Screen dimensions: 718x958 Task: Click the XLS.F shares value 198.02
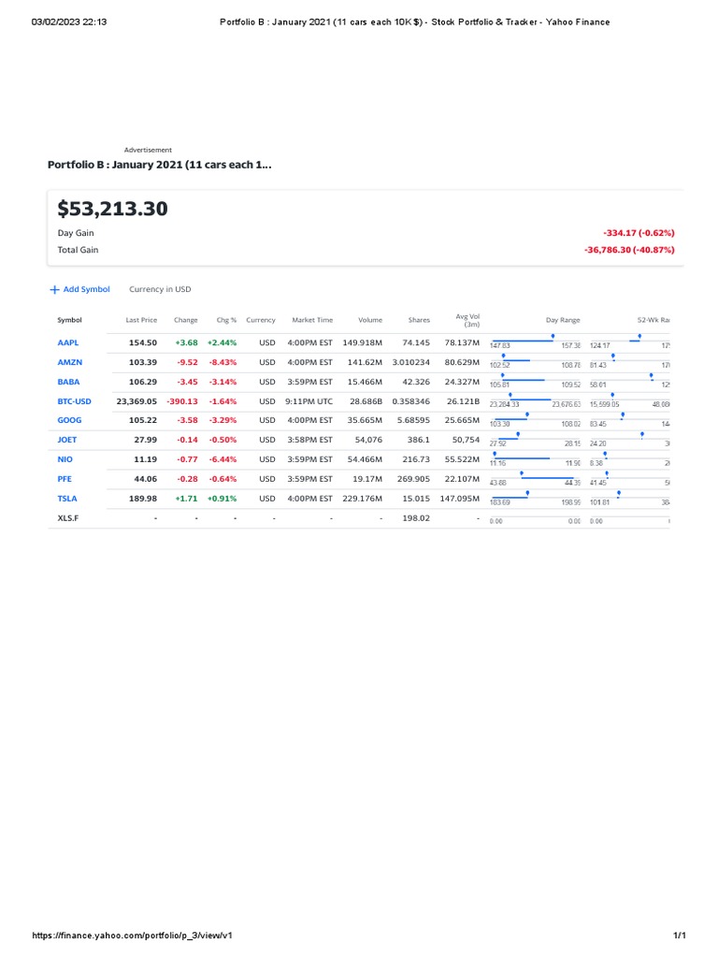pos(416,518)
